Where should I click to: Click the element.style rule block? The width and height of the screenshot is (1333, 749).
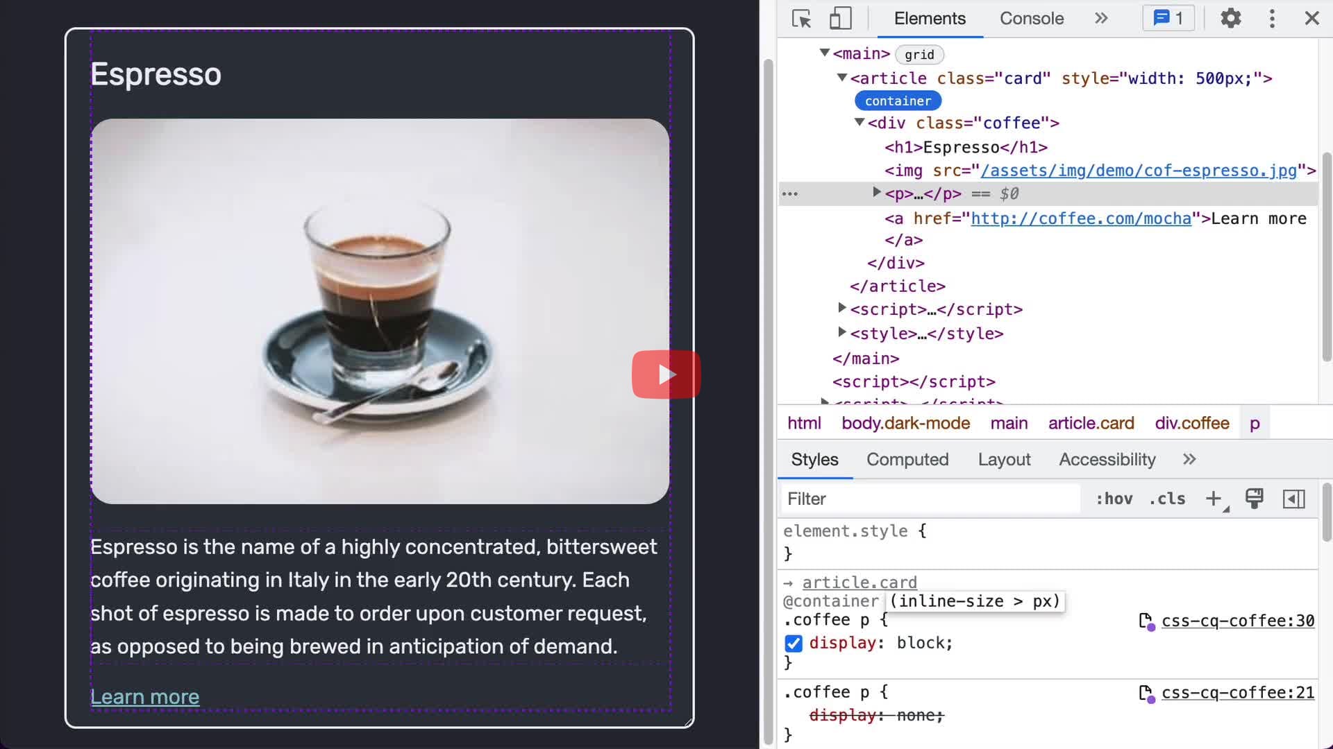point(1048,542)
